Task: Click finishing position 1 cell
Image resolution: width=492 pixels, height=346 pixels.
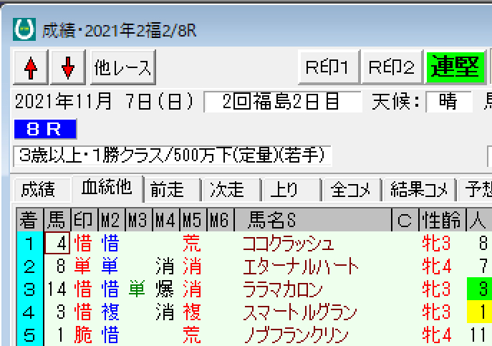Action: 30,244
